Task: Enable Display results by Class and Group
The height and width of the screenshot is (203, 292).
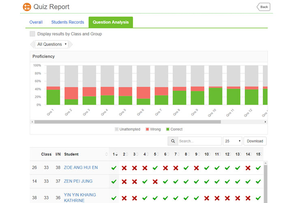Action: (32, 34)
